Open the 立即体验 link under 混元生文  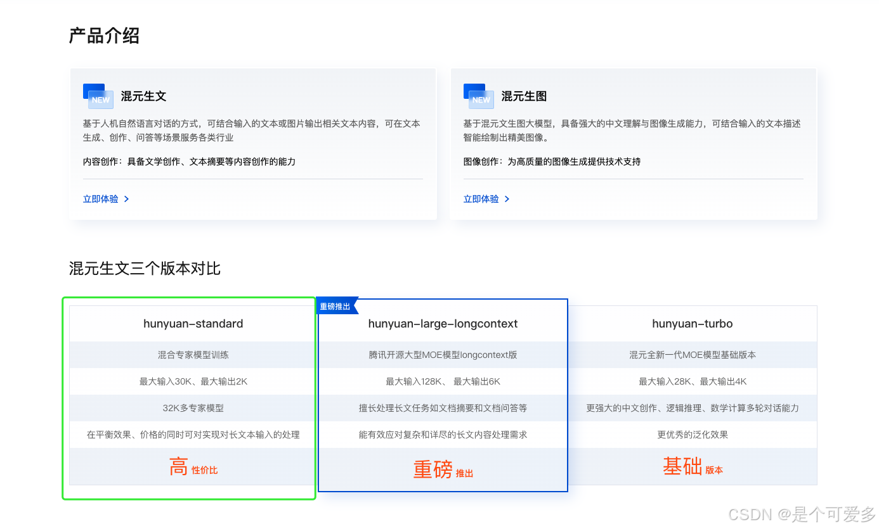click(100, 199)
